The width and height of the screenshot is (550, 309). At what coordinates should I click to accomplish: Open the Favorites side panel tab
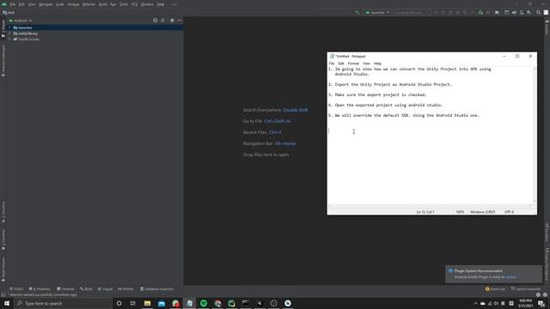[3, 239]
